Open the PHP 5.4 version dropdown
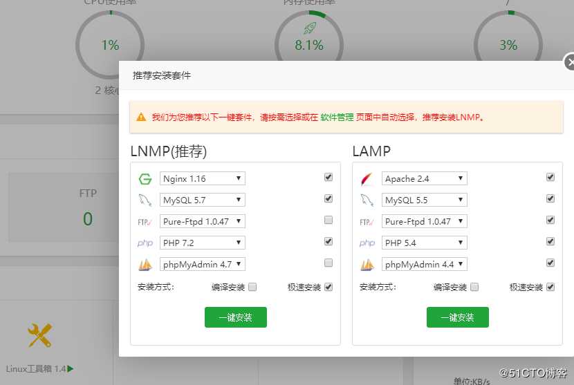The width and height of the screenshot is (574, 385). (425, 243)
